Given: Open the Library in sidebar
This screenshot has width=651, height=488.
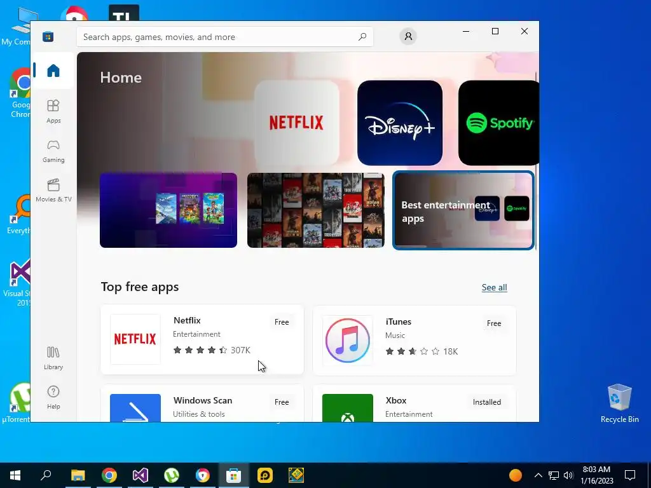Looking at the screenshot, I should (x=53, y=358).
